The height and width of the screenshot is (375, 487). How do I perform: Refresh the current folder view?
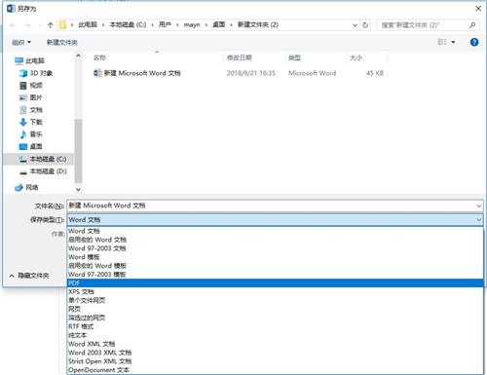coord(365,25)
